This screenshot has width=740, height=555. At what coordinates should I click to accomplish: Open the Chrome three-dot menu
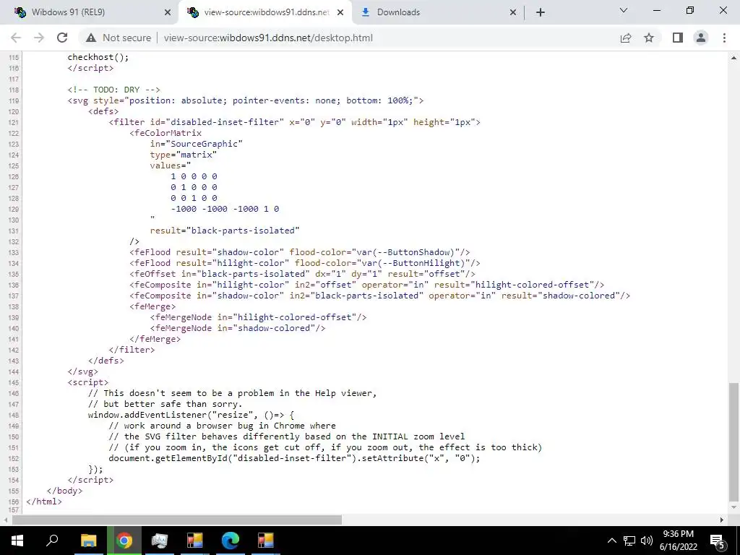click(724, 38)
